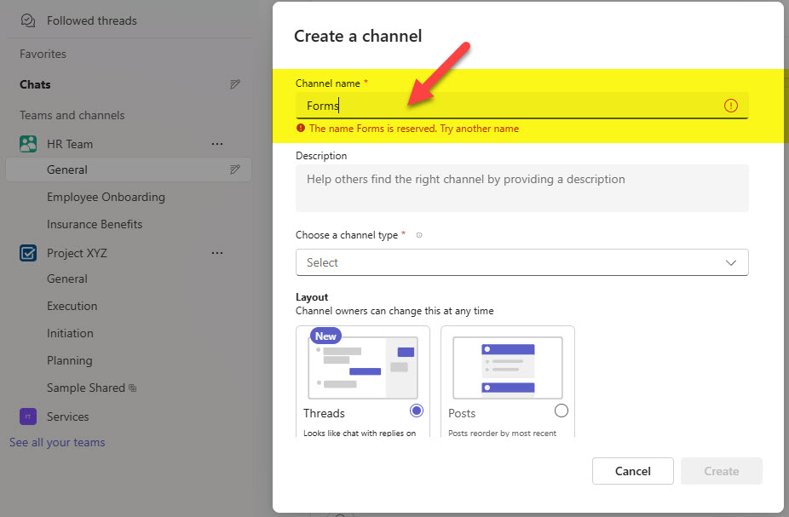
Task: Open the Execution channel
Action: click(72, 306)
